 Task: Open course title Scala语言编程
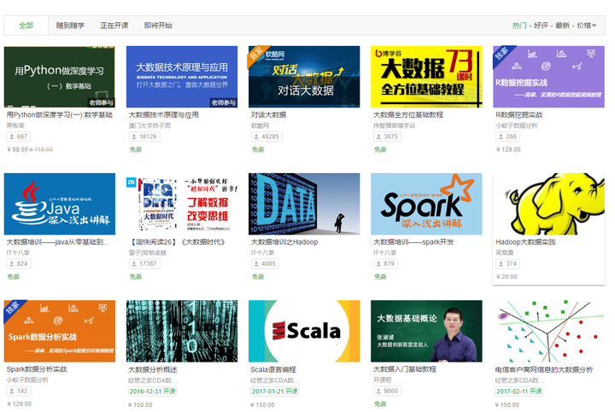[x=273, y=369]
